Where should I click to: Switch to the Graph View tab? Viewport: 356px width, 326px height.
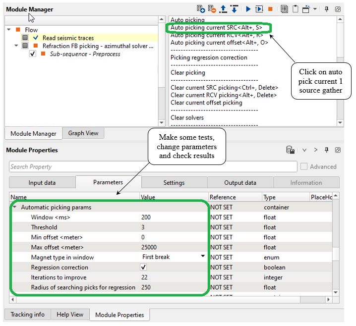click(x=83, y=133)
